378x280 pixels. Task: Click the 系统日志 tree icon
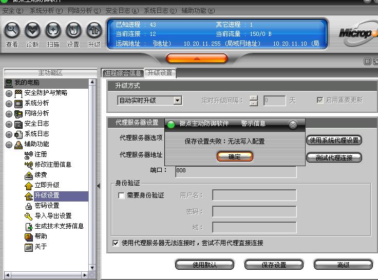[18, 134]
